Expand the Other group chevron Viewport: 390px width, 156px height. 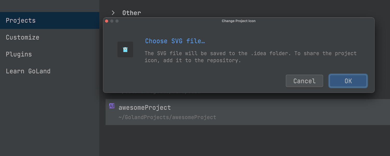pyautogui.click(x=113, y=13)
